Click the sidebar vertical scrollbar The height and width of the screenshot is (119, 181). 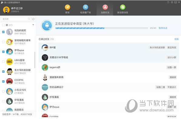point(35,60)
